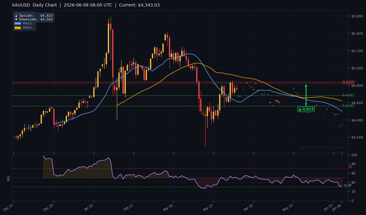
Task: Click the $5,000 price axis label
Action: pyautogui.click(x=357, y=68)
